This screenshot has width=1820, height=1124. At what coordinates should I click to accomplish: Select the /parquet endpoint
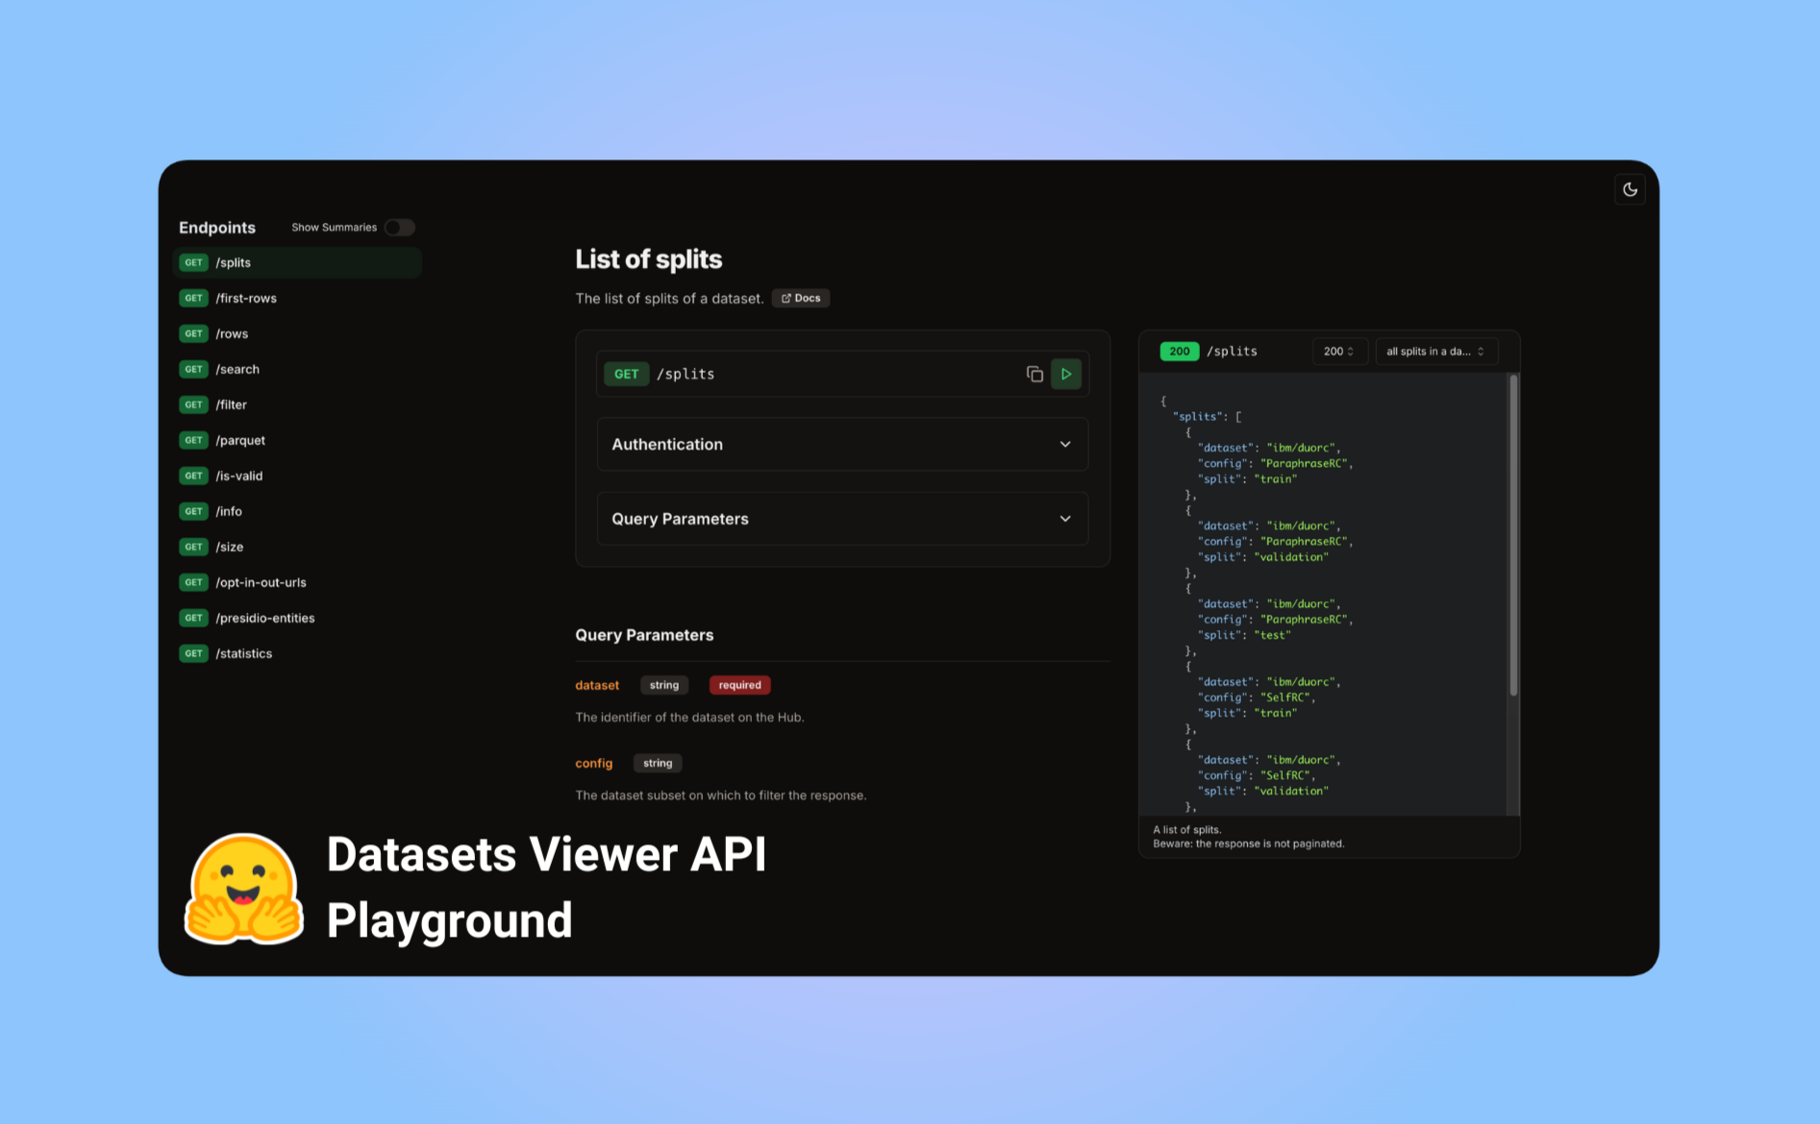[x=240, y=440]
